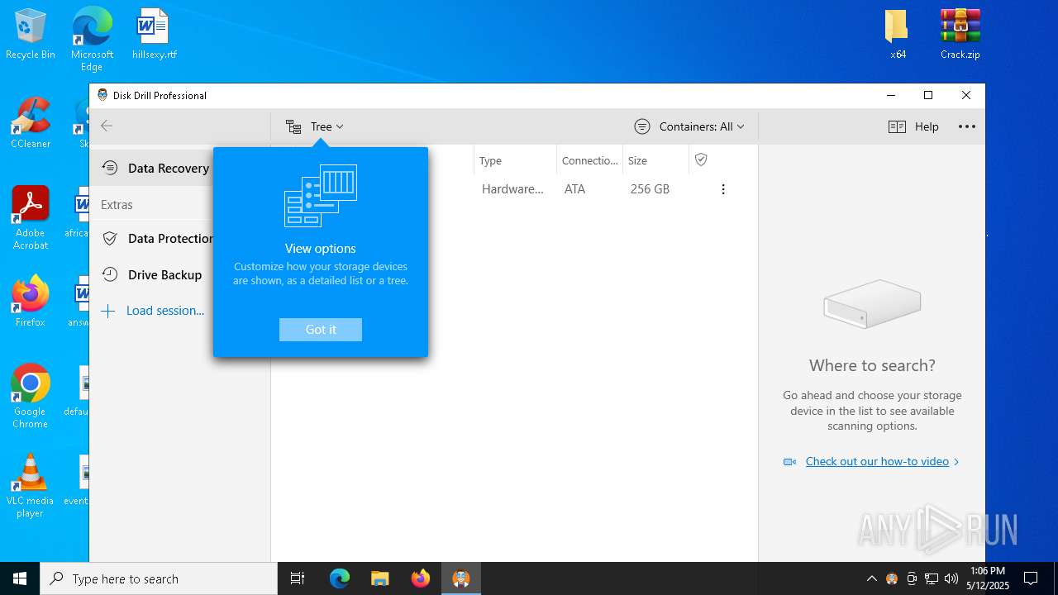Close the Disk Drill Professional window

(x=966, y=95)
